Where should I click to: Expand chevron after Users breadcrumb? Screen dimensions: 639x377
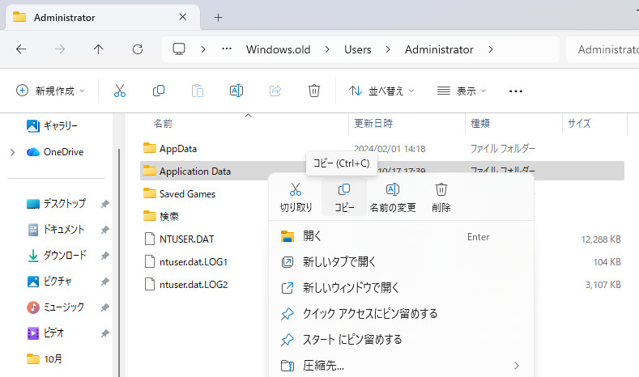pos(388,49)
